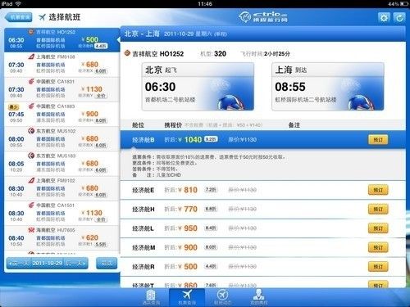Expand the 经济舱L fare row details
This screenshot has width=410, height=307.
pos(263,228)
